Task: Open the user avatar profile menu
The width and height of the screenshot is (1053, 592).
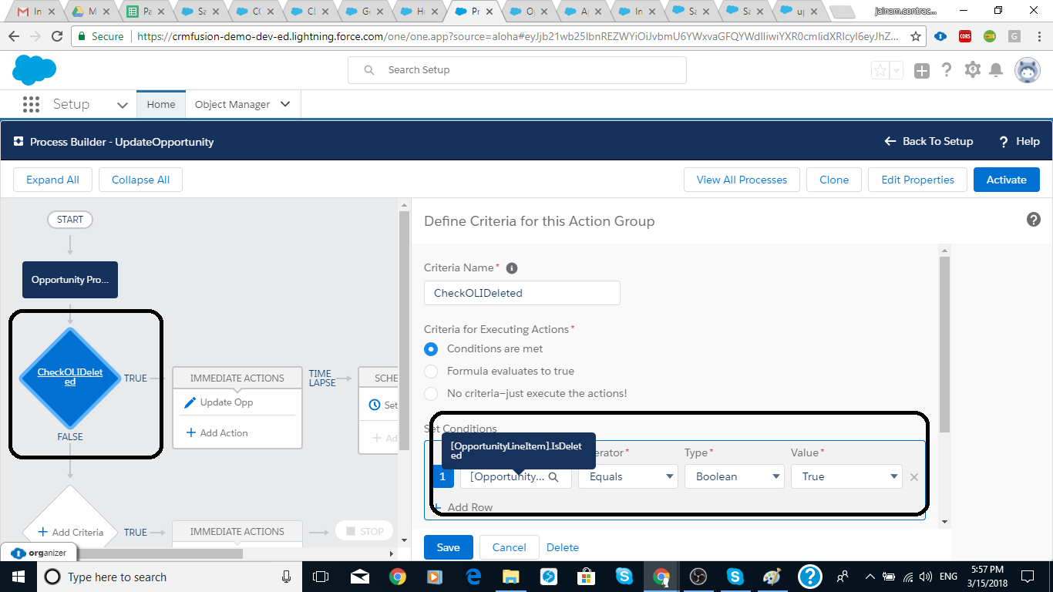Action: [1027, 70]
